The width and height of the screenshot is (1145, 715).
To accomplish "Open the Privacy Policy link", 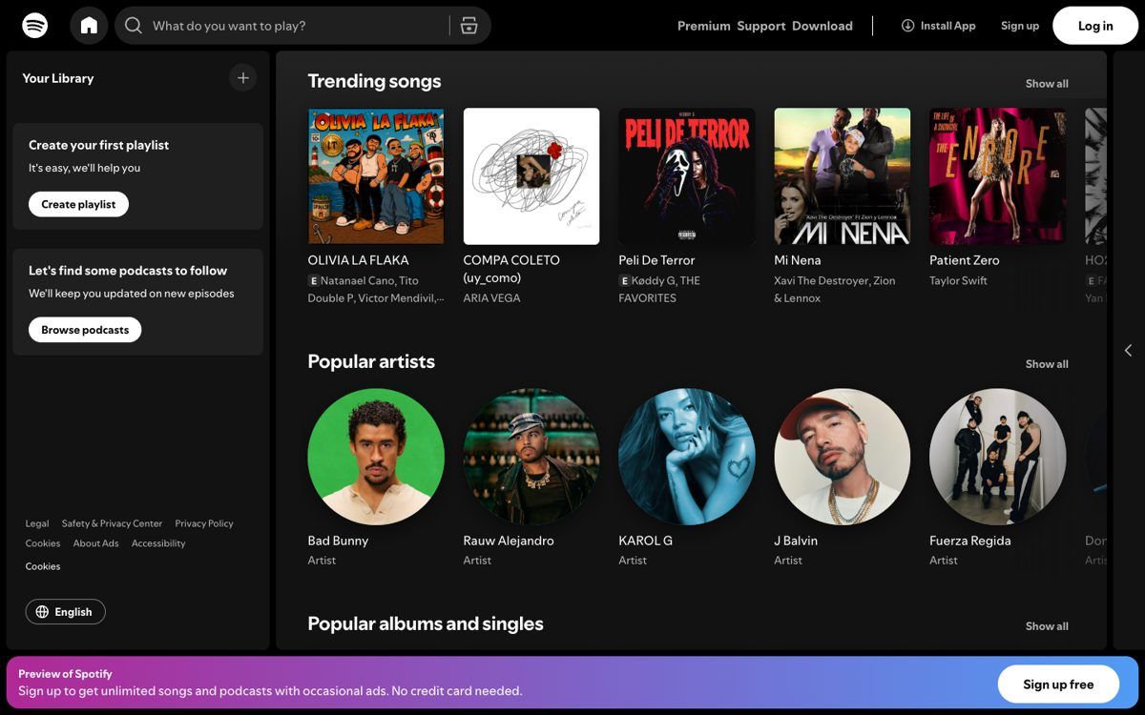I will pos(204,523).
